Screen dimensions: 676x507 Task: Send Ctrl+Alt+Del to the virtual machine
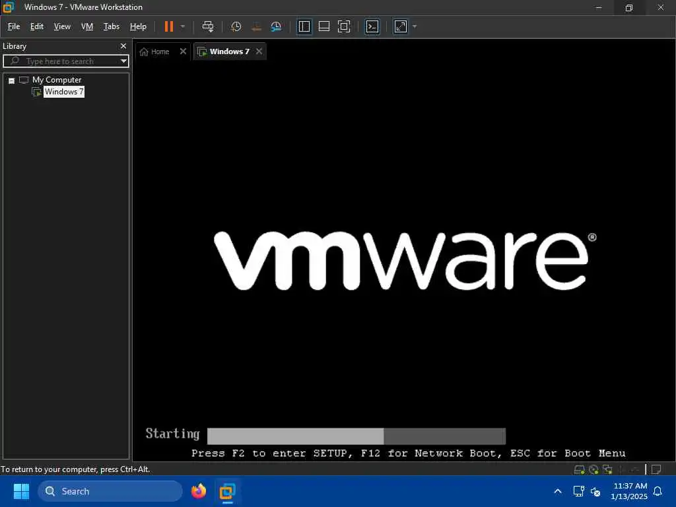pos(208,26)
